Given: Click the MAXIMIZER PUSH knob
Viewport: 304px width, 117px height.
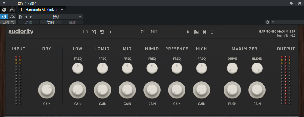Looking at the screenshot, I should pos(232,90).
